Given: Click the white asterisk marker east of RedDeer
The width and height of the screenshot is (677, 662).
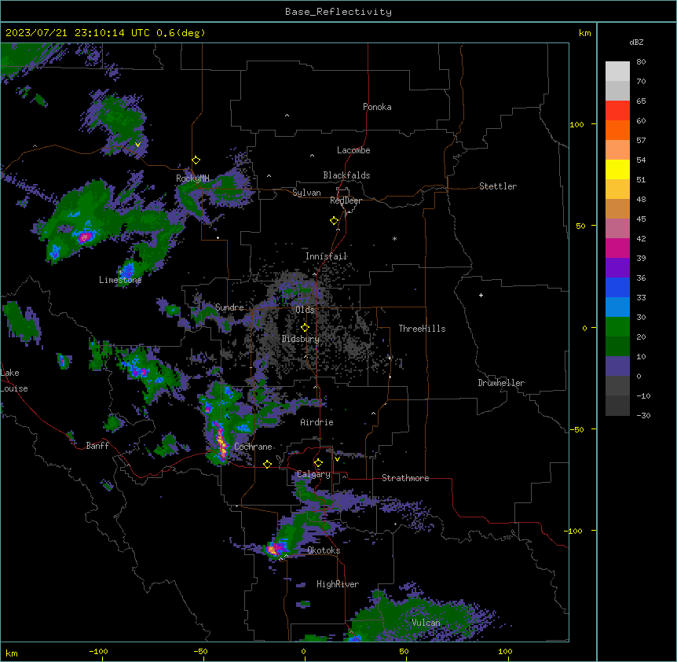Looking at the screenshot, I should 394,238.
